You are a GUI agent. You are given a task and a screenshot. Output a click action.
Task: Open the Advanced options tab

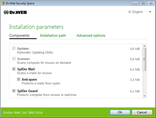pyautogui.click(x=91, y=35)
